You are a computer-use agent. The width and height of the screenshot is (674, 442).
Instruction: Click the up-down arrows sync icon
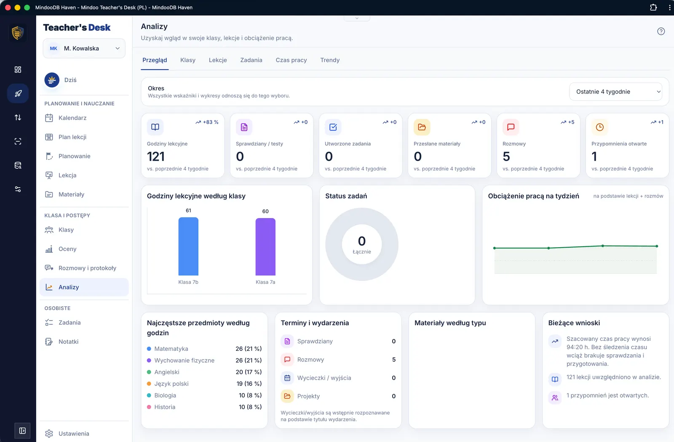[x=18, y=118]
